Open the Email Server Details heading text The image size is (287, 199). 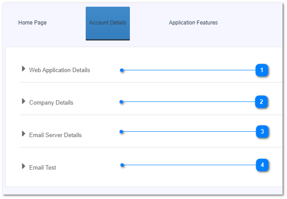click(x=55, y=135)
